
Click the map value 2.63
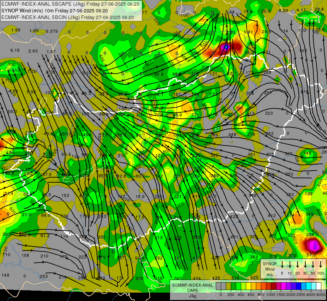[33, 51]
